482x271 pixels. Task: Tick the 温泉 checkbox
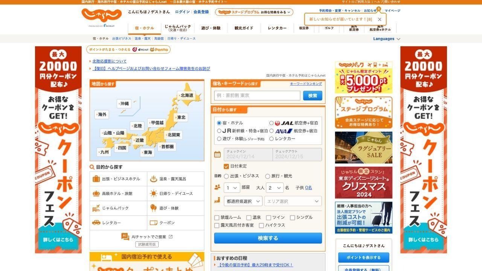(249, 218)
